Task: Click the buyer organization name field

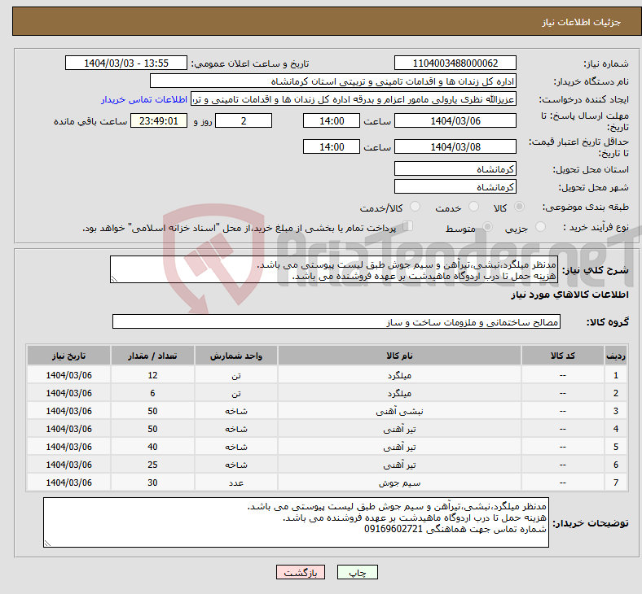Action: click(333, 81)
